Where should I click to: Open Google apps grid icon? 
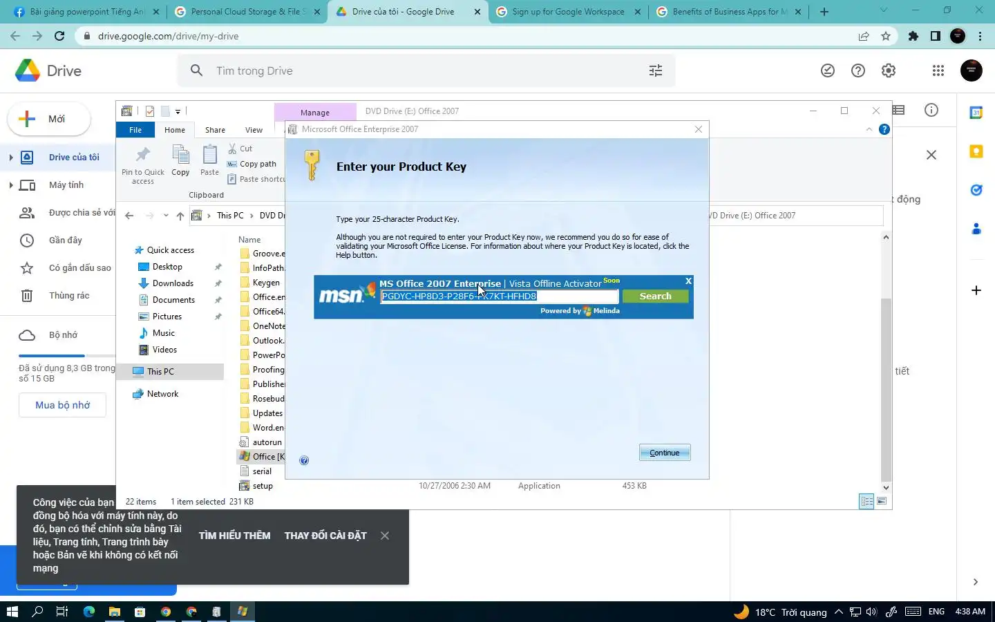pyautogui.click(x=938, y=70)
